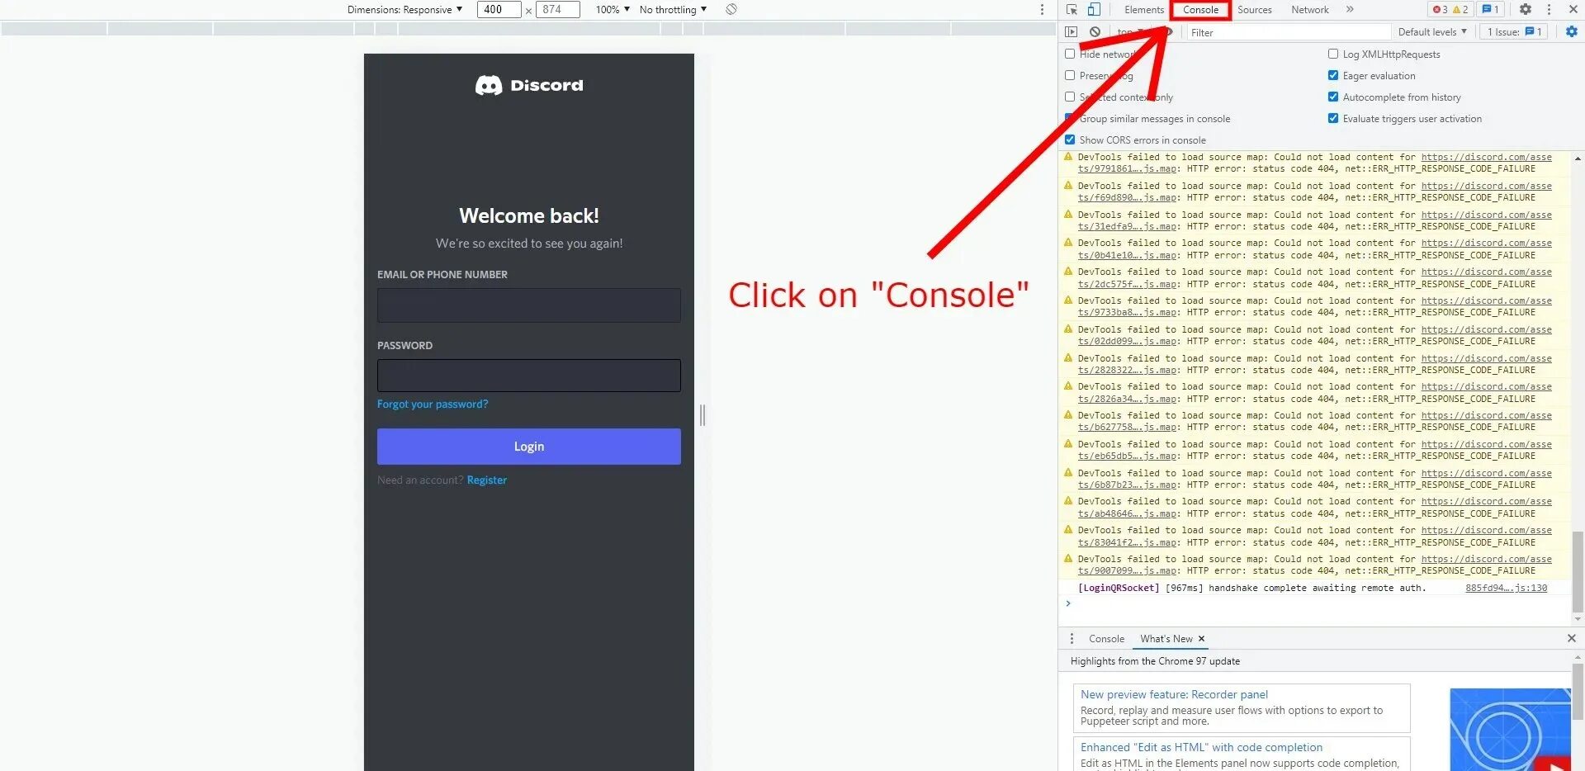Switch to the Sources tab

(1254, 10)
